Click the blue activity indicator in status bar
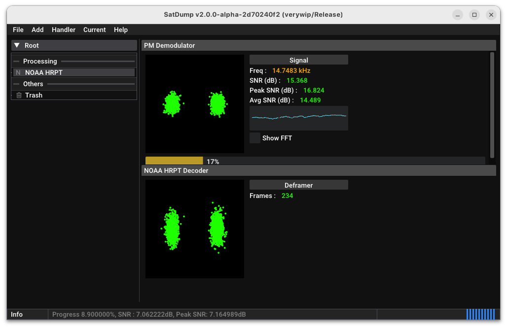This screenshot has height=328, width=507. (x=480, y=314)
